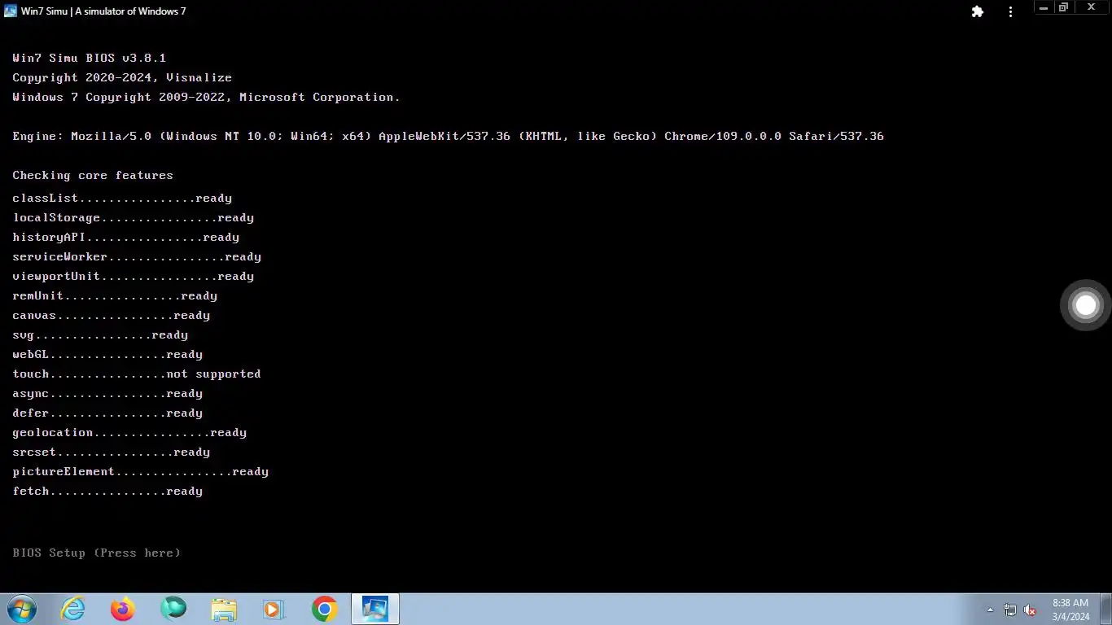Click the Microsoft Corporation copyright line
The height and width of the screenshot is (625, 1112).
(207, 97)
